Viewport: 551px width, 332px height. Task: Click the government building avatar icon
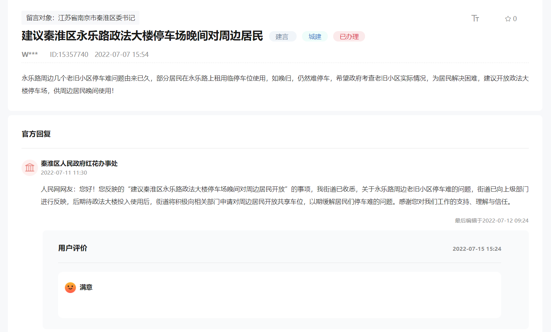[30, 167]
